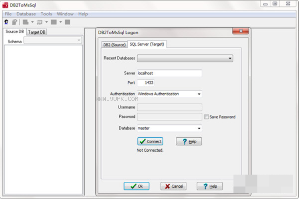Screen dimensions: 300x200
Task: Click the Recent Databases label
Action: (120, 58)
